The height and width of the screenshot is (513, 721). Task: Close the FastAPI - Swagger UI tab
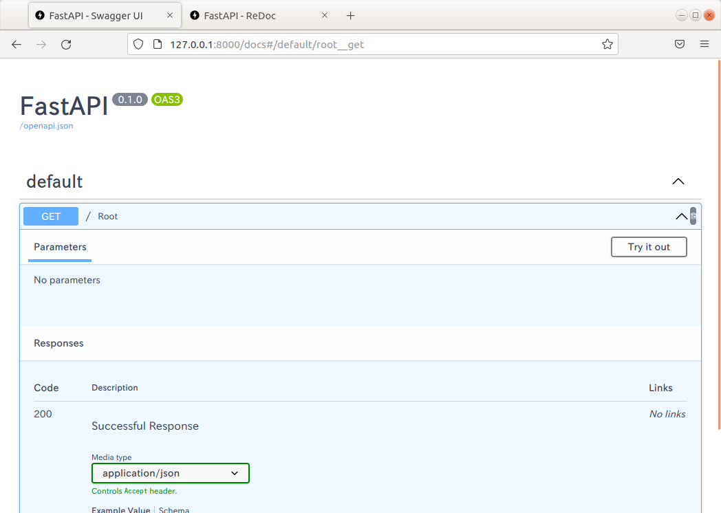pos(170,15)
